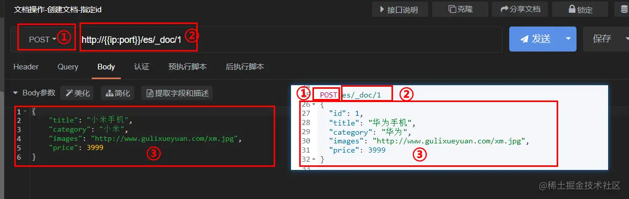
Task: Click the hierarchy icon in 简化 button
Action: coord(109,93)
